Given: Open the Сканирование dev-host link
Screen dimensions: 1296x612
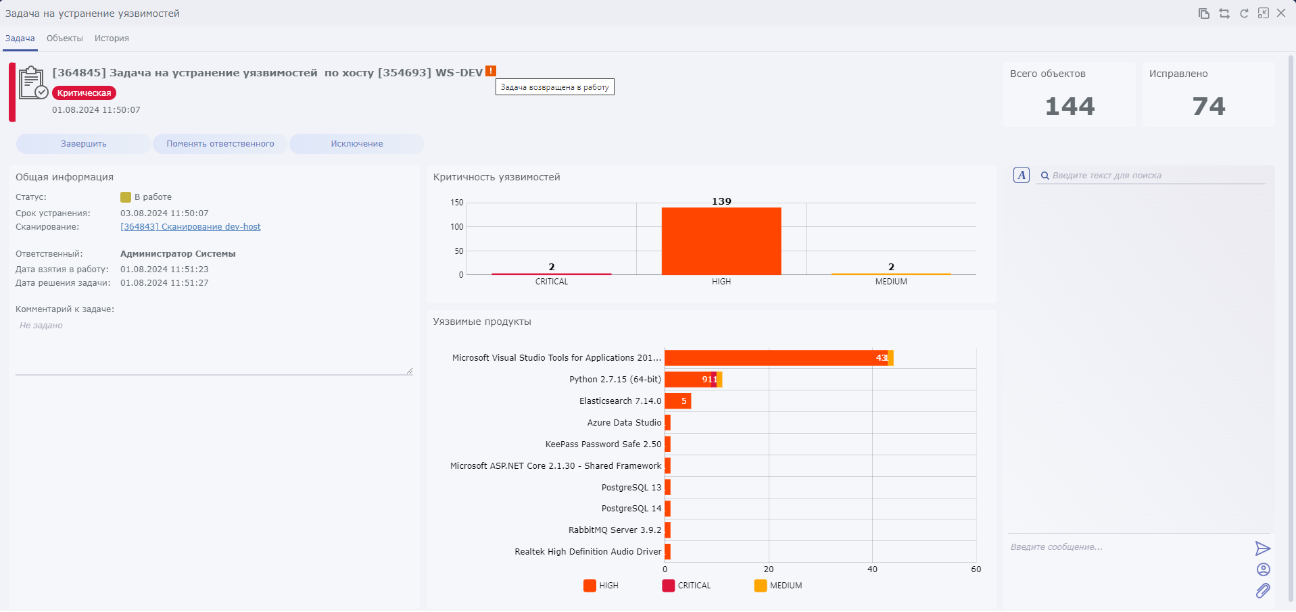Looking at the screenshot, I should coord(190,227).
